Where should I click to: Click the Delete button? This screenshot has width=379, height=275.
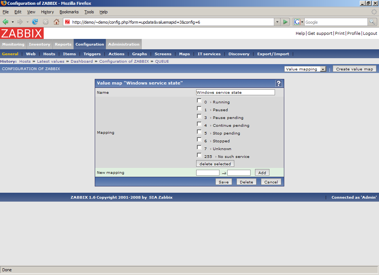246,182
